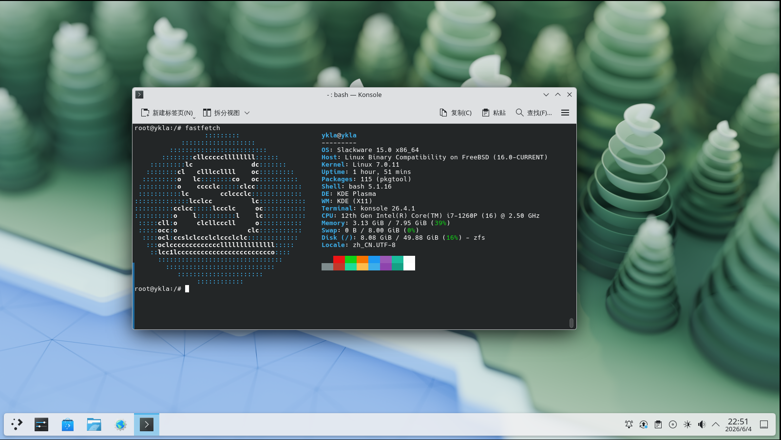Expand hidden system tray icons arrow
This screenshot has height=440, width=781.
tap(716, 424)
